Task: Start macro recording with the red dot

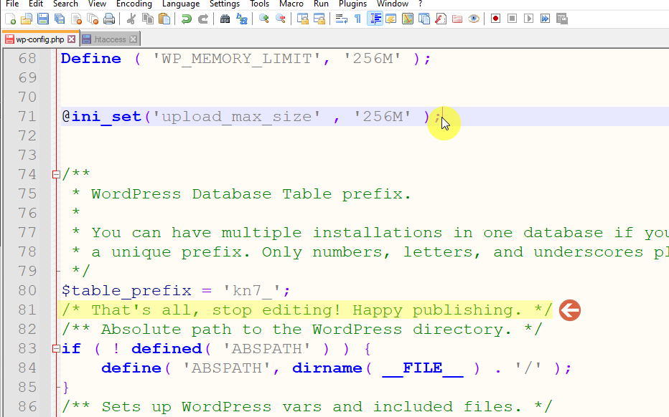Action: point(495,19)
